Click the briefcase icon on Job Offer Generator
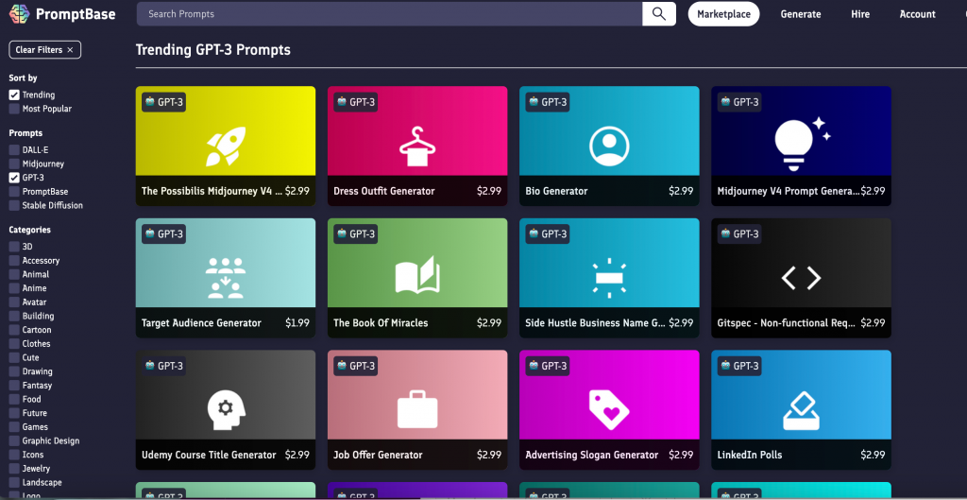 coord(417,409)
